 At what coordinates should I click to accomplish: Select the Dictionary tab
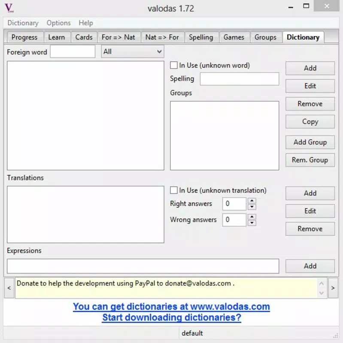point(303,37)
